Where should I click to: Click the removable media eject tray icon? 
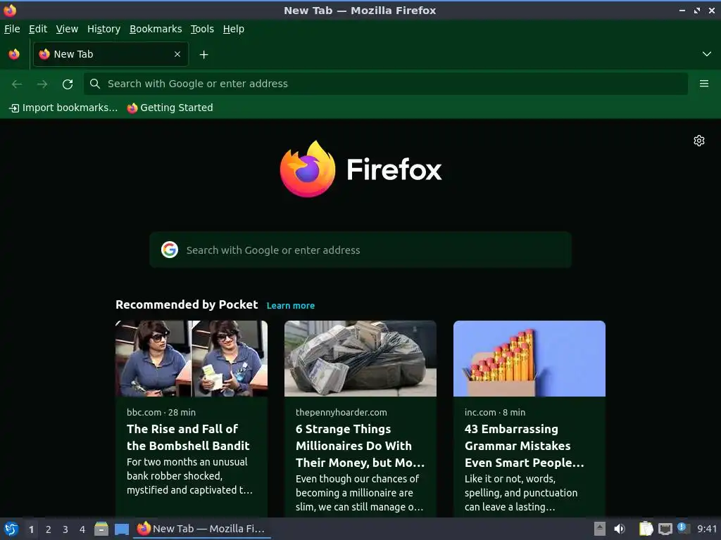600,529
